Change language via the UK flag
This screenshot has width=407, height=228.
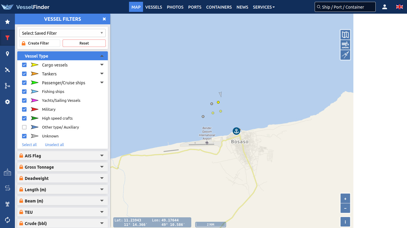click(x=400, y=7)
